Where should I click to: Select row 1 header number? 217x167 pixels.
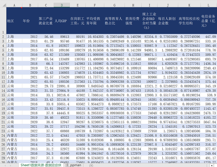coord(3,21)
